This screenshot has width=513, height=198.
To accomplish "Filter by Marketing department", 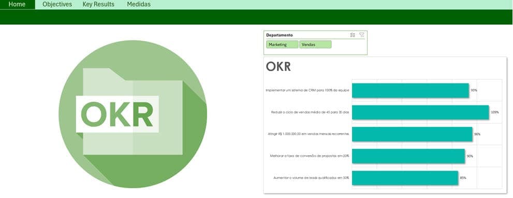I will click(x=282, y=44).
